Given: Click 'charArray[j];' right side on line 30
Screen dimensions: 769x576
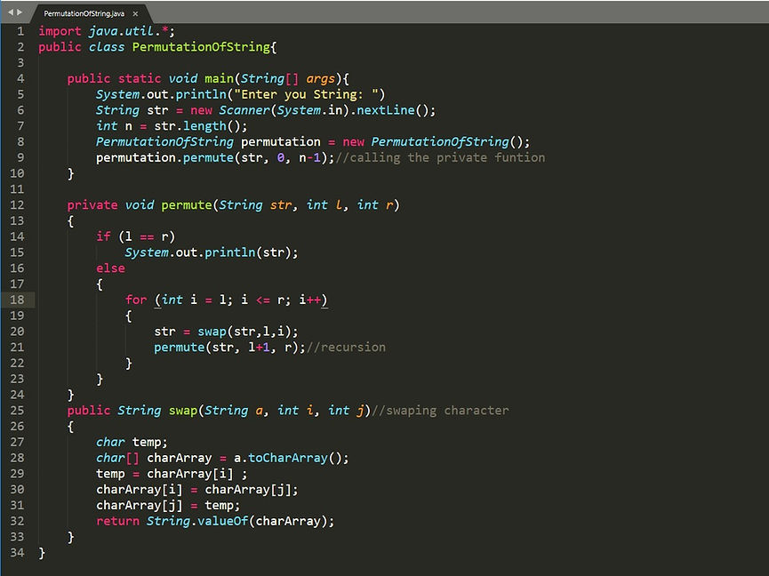Looking at the screenshot, I should click(252, 489).
